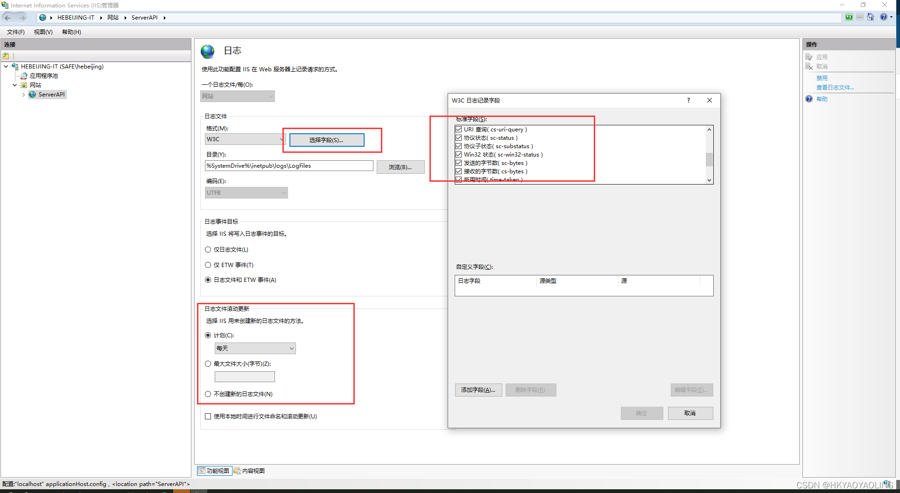Click the connect icon in Connections panel
The height and width of the screenshot is (493, 900).
pos(6,56)
